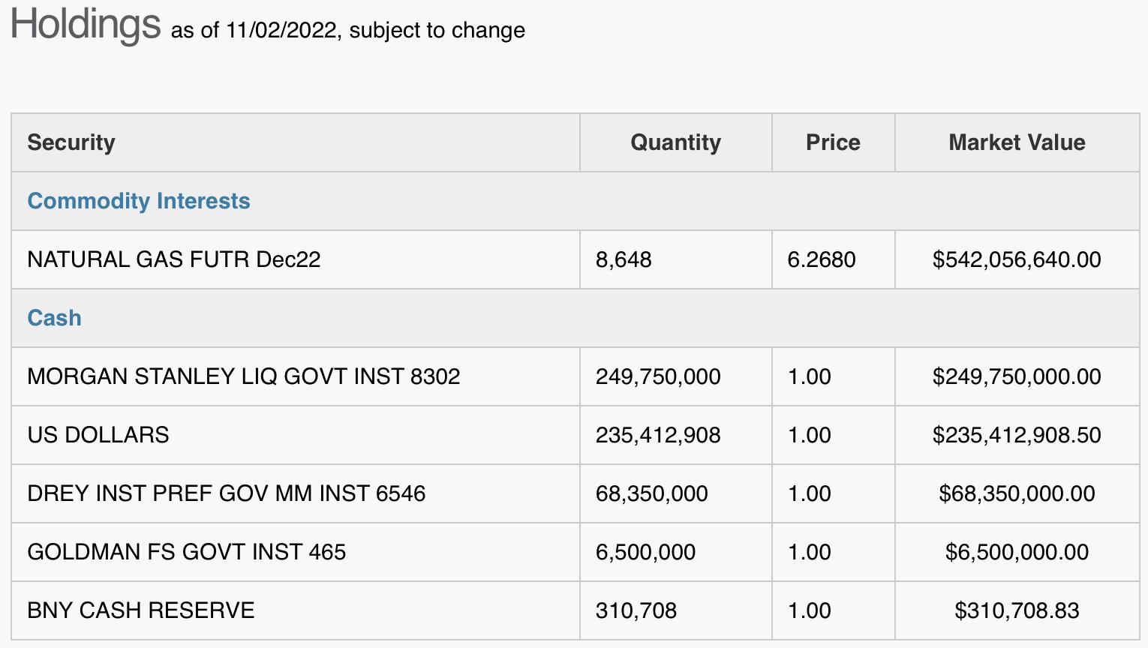
Task: Open the Commodity Interests section link
Action: click(139, 201)
